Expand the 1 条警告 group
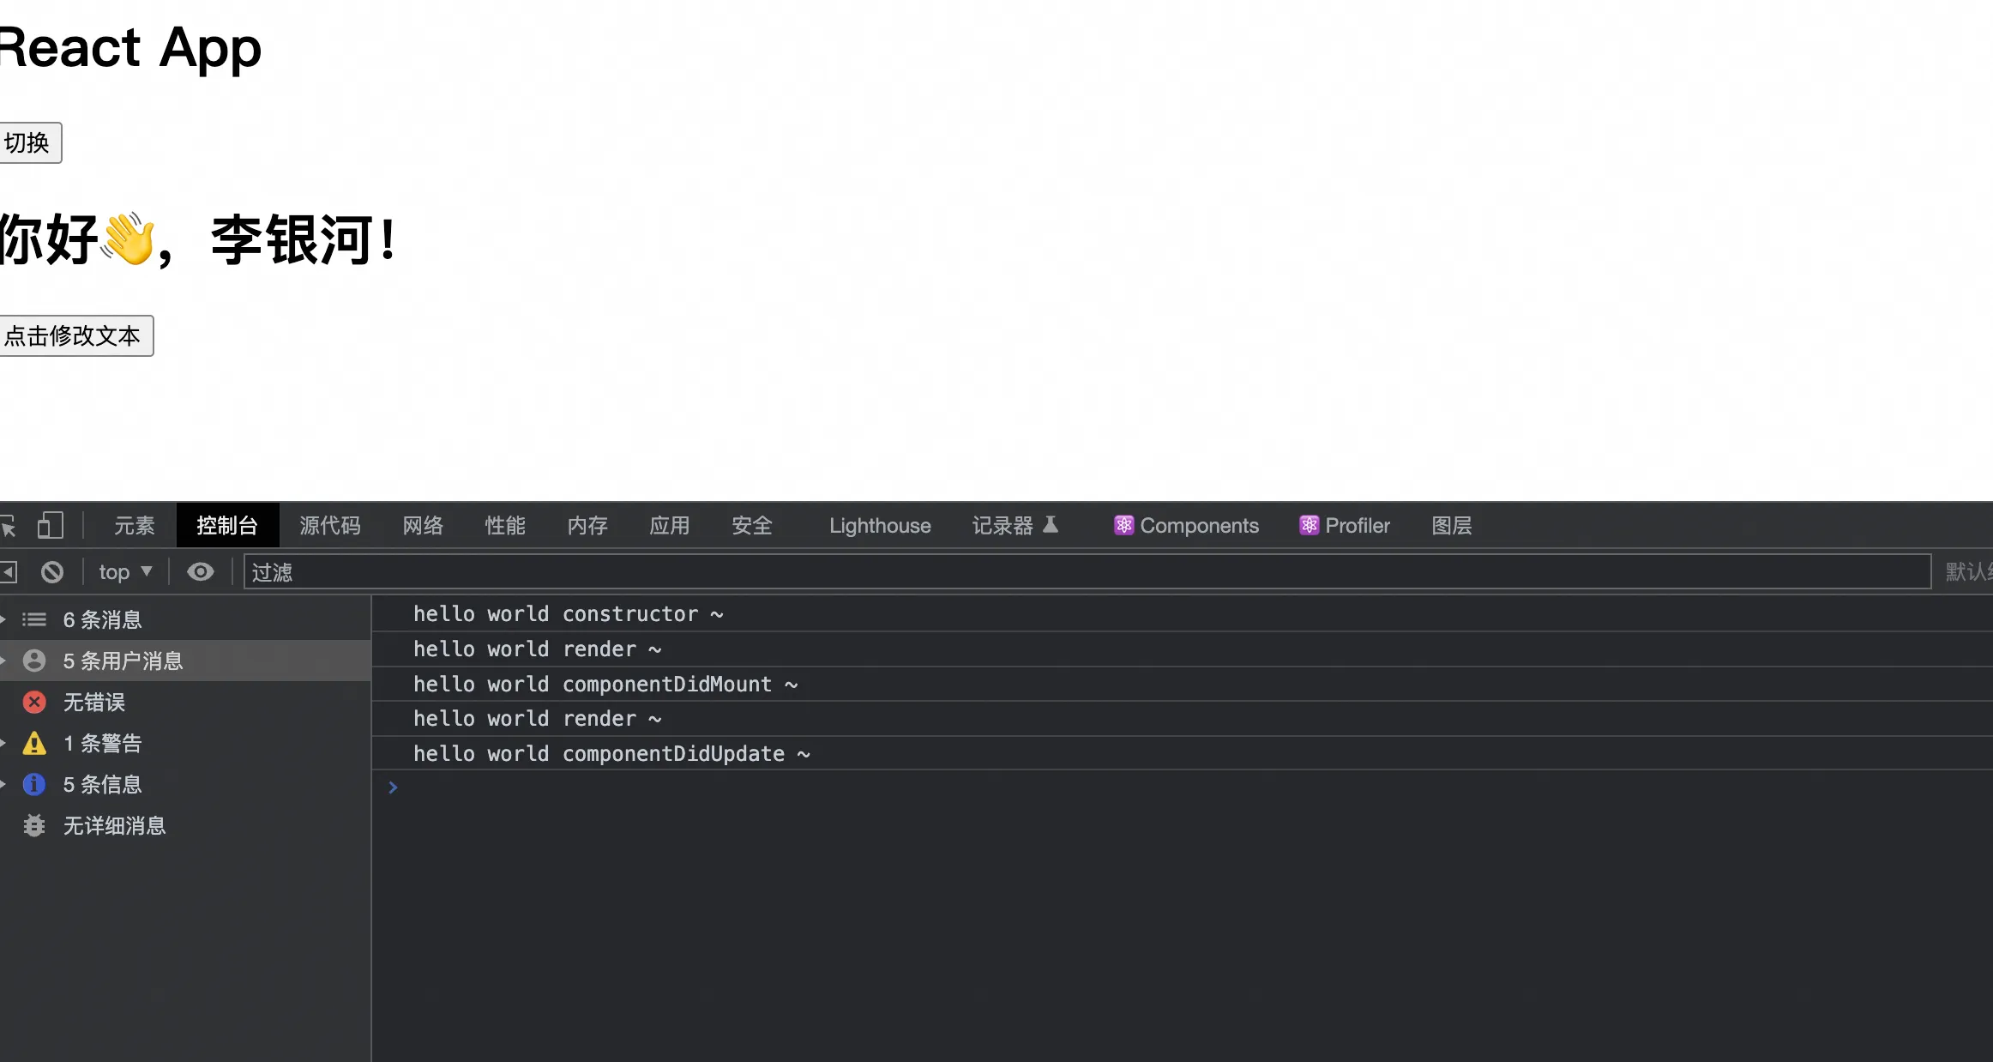 pos(3,744)
